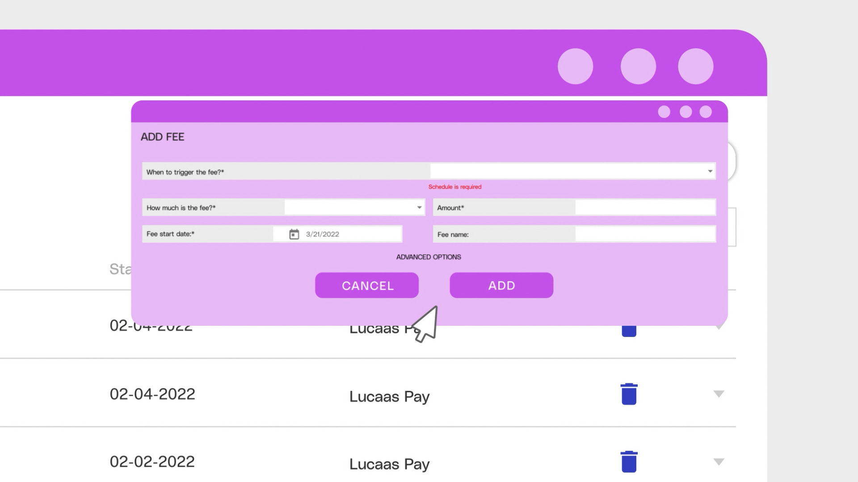Click partially hidden trash icon under dialog
This screenshot has height=482, width=858.
pyautogui.click(x=629, y=331)
